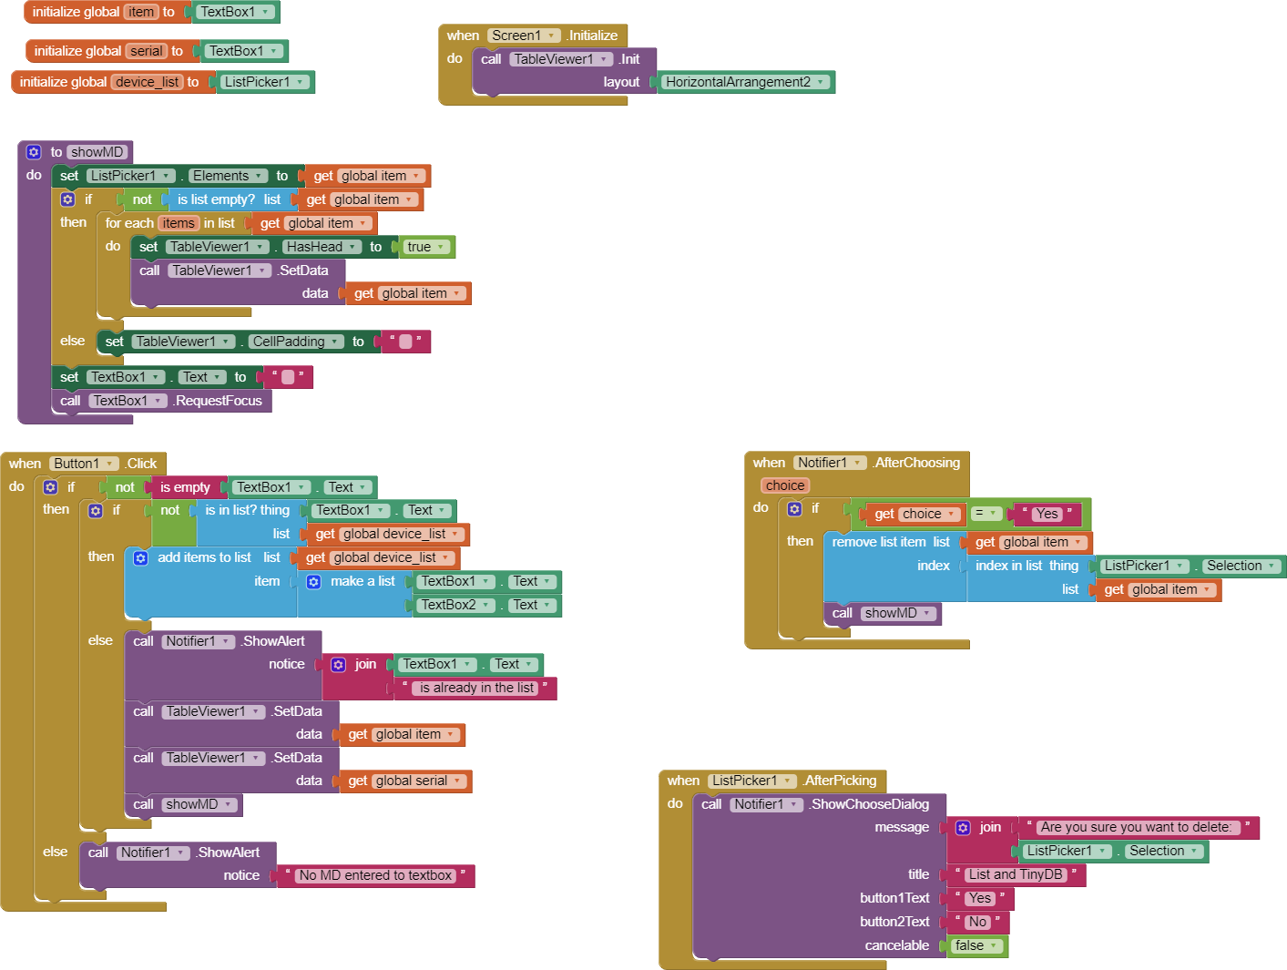Select the 'choice' parameter in AfterChoosing event

coord(784,485)
